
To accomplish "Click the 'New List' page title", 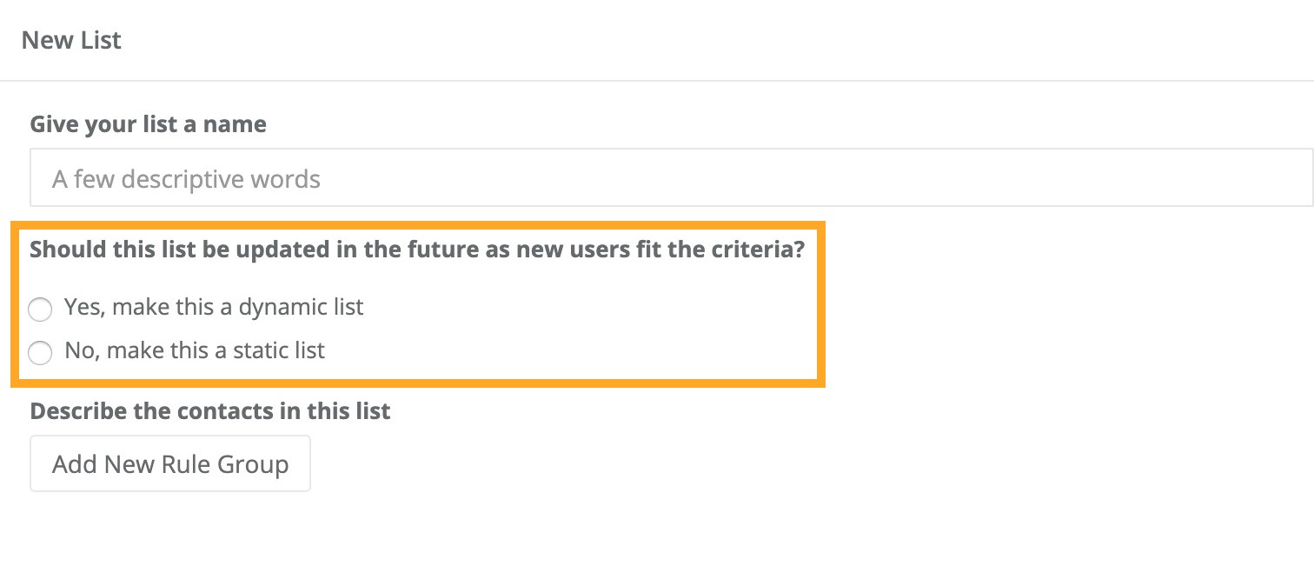I will point(70,40).
